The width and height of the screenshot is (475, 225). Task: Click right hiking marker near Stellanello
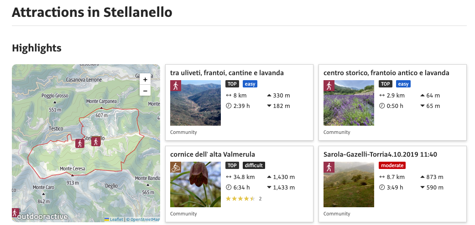point(96,142)
